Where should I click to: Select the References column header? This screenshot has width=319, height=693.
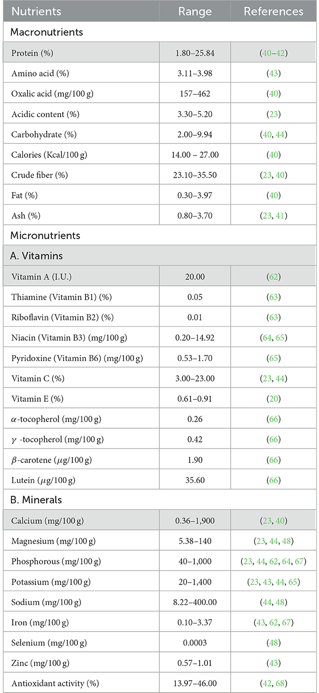click(x=274, y=11)
